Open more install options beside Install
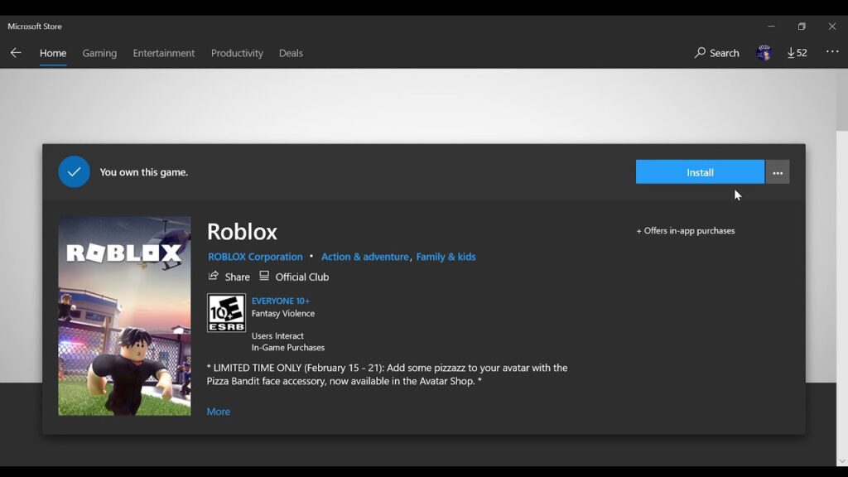The image size is (848, 477). (x=777, y=171)
